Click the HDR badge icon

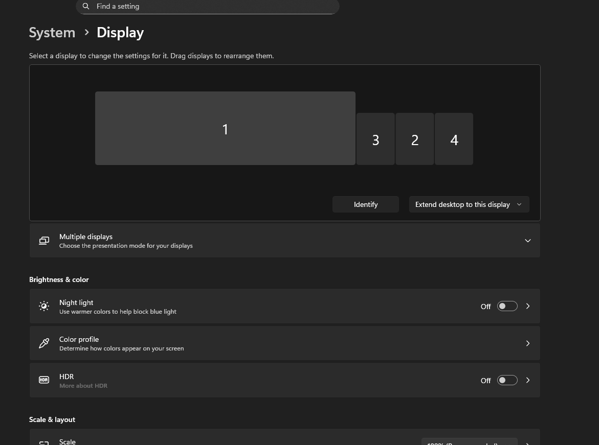click(44, 380)
